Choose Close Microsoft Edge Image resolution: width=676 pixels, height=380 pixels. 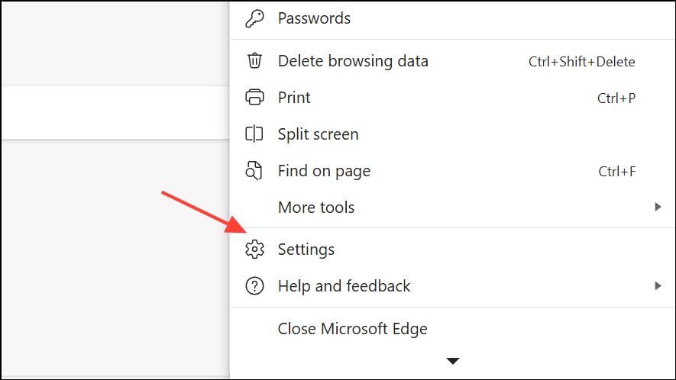(352, 329)
